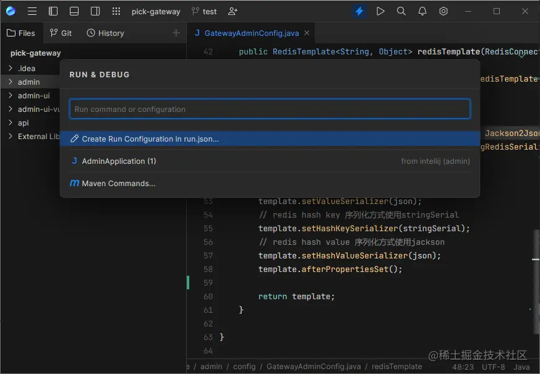Click the Maven m icon
The image size is (540, 374).
pos(74,184)
